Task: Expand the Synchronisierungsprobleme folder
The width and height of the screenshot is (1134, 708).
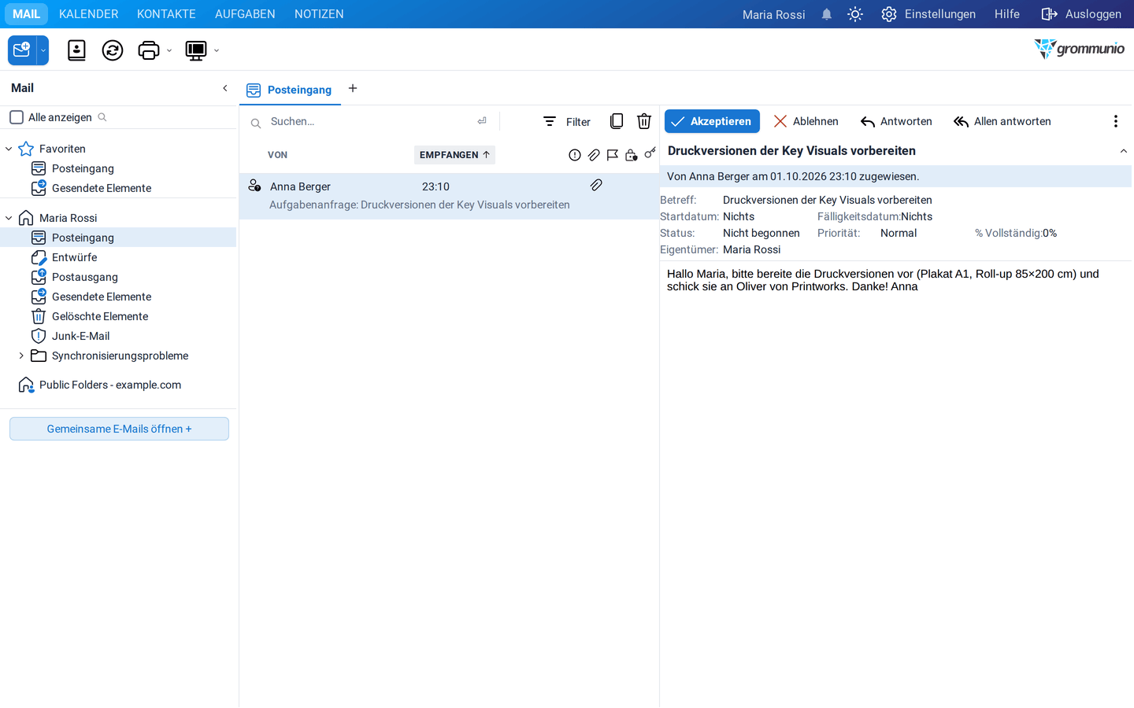Action: click(x=21, y=356)
